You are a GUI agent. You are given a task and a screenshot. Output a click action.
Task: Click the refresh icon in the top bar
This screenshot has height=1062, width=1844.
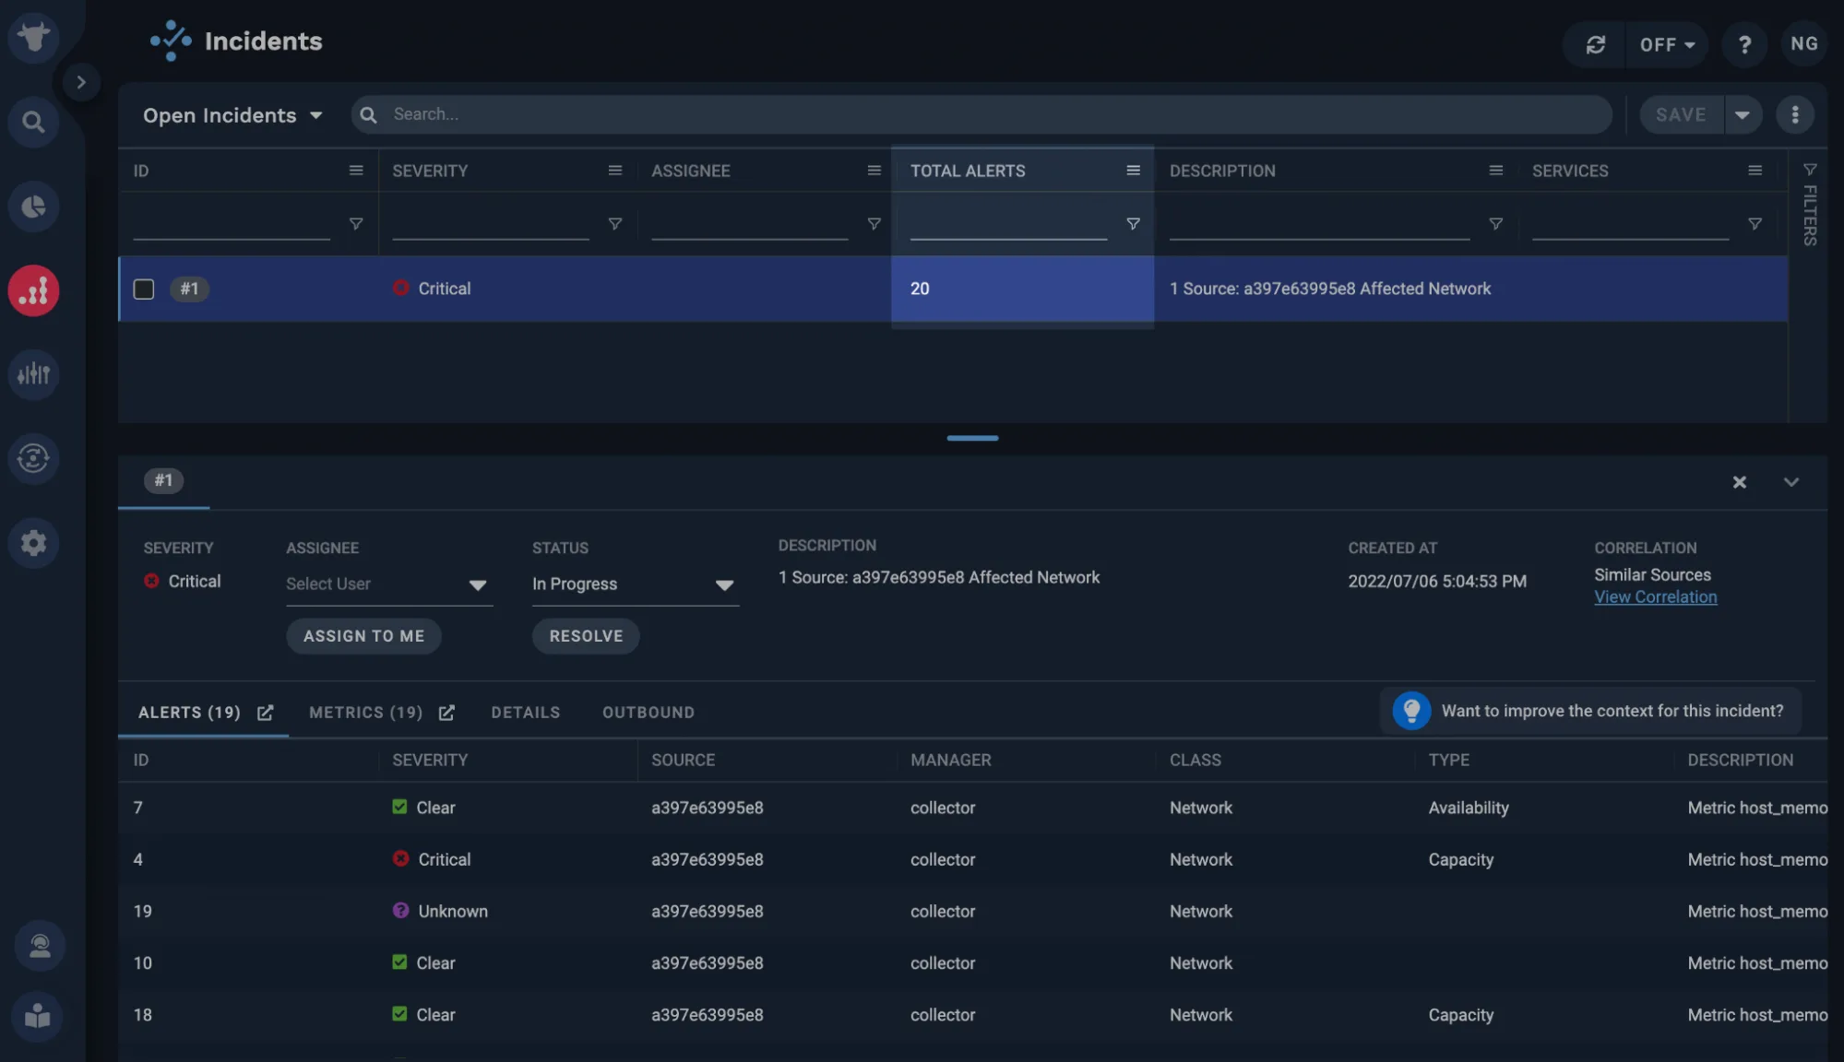coord(1596,44)
